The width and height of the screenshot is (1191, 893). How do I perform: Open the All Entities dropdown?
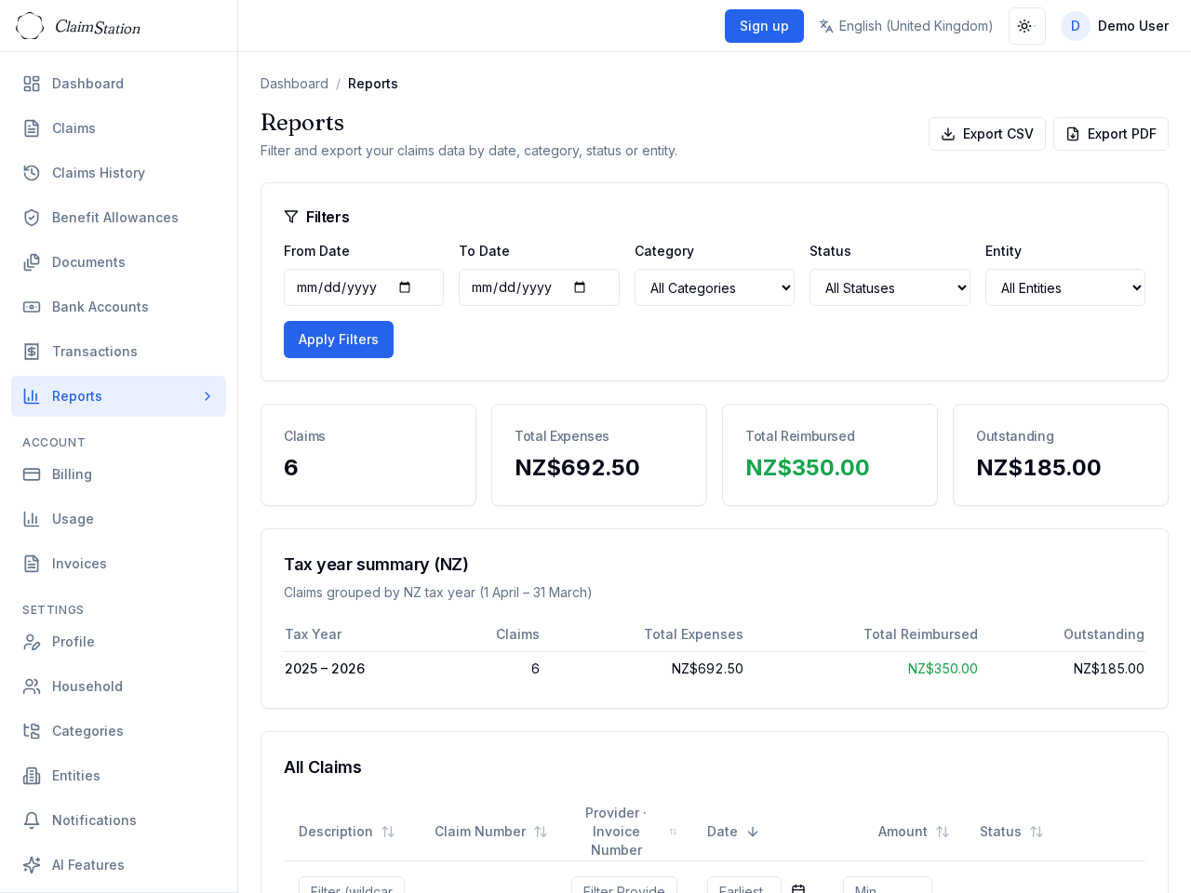(1064, 287)
